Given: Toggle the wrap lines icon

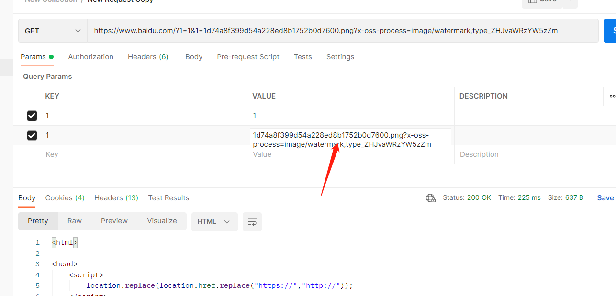Looking at the screenshot, I should 252,222.
